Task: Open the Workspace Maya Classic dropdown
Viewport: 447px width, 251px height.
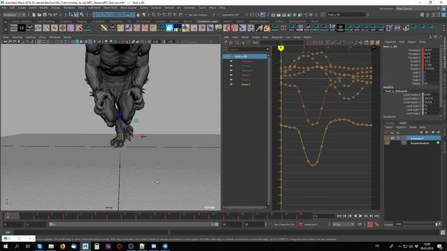Action: tap(418, 8)
